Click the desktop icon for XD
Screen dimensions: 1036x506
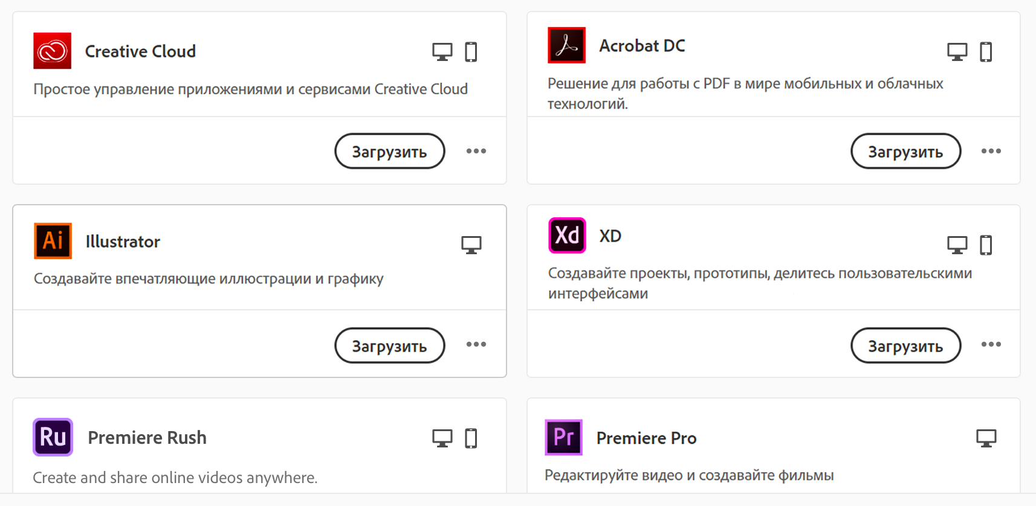click(x=957, y=245)
